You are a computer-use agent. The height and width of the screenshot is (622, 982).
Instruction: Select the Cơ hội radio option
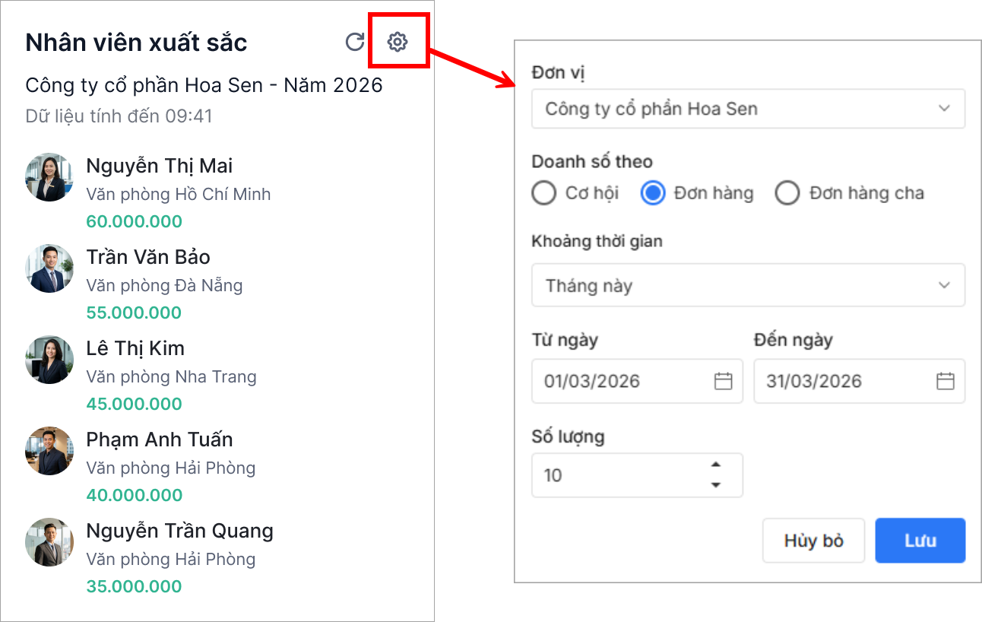point(544,193)
